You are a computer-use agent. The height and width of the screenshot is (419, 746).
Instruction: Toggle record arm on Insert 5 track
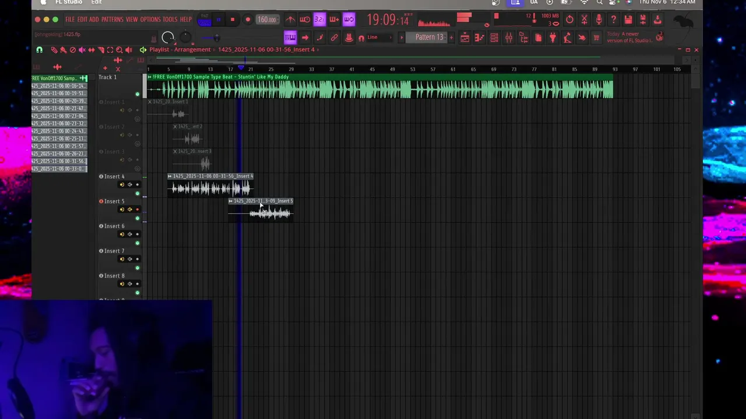(x=138, y=210)
